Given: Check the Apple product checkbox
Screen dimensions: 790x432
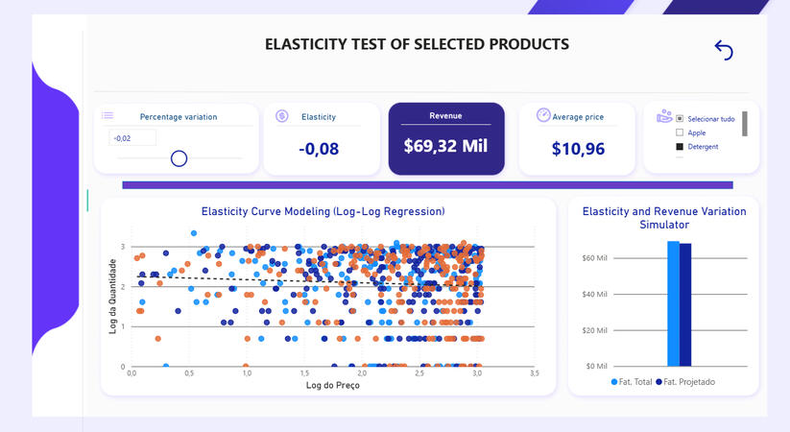Looking at the screenshot, I should 680,132.
